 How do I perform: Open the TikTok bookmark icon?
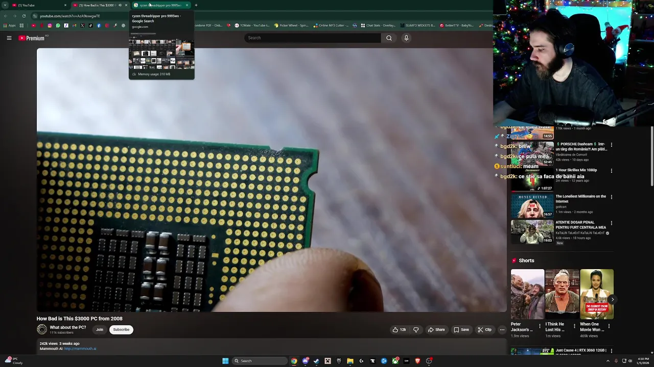pos(90,25)
